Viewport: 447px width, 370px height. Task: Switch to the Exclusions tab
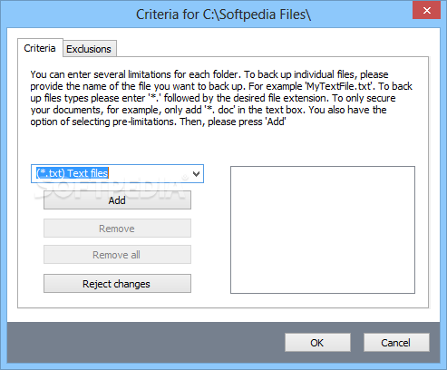[x=90, y=49]
